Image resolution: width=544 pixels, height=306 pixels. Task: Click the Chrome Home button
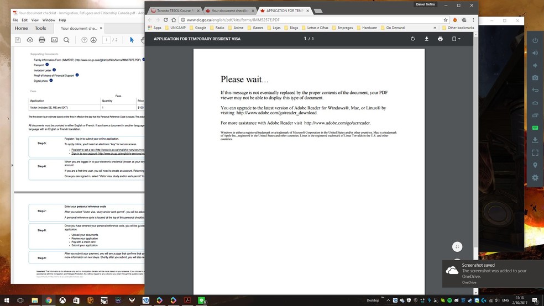click(x=174, y=20)
